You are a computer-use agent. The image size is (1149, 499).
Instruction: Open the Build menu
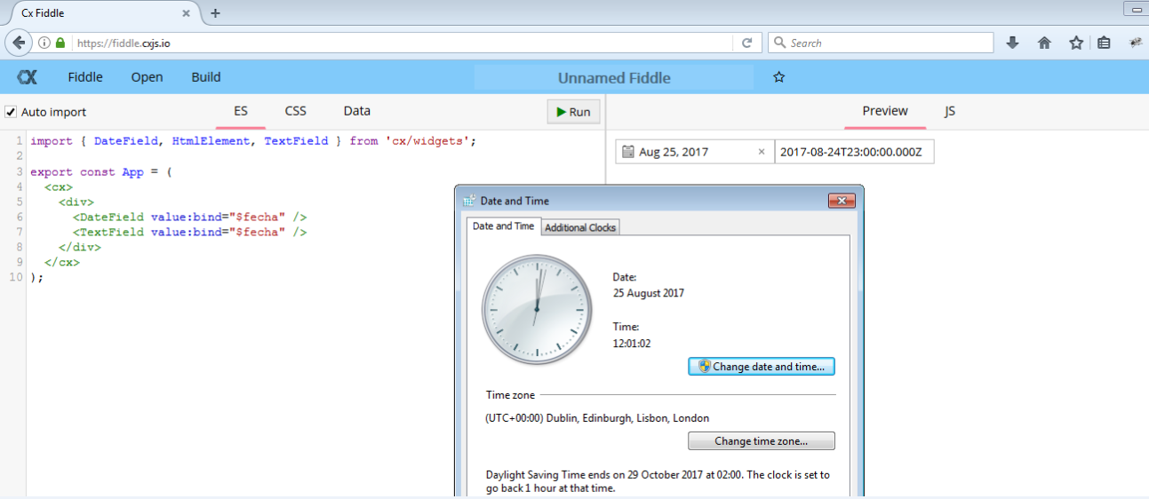point(206,77)
